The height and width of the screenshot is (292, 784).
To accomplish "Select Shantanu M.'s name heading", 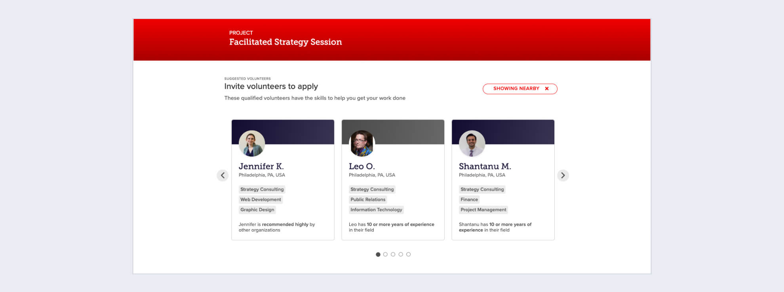I will click(x=485, y=166).
